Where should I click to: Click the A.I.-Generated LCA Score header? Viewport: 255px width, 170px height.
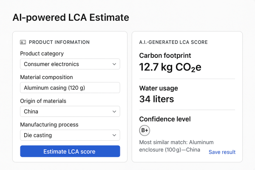click(x=173, y=42)
